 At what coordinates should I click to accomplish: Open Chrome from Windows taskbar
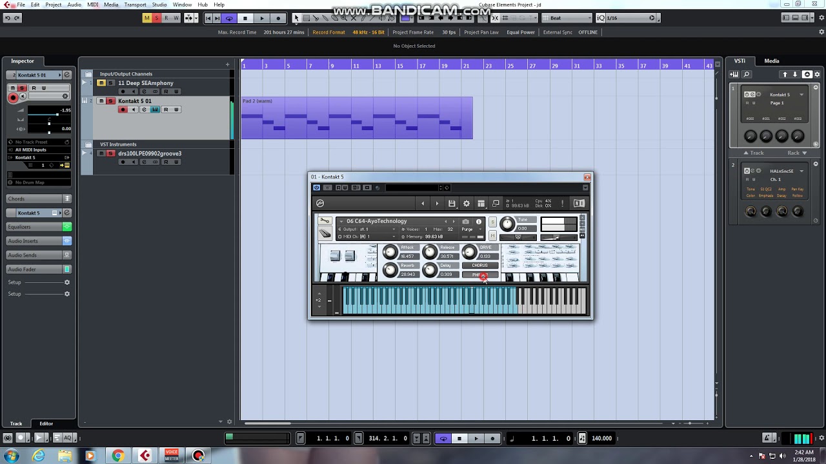click(x=117, y=456)
